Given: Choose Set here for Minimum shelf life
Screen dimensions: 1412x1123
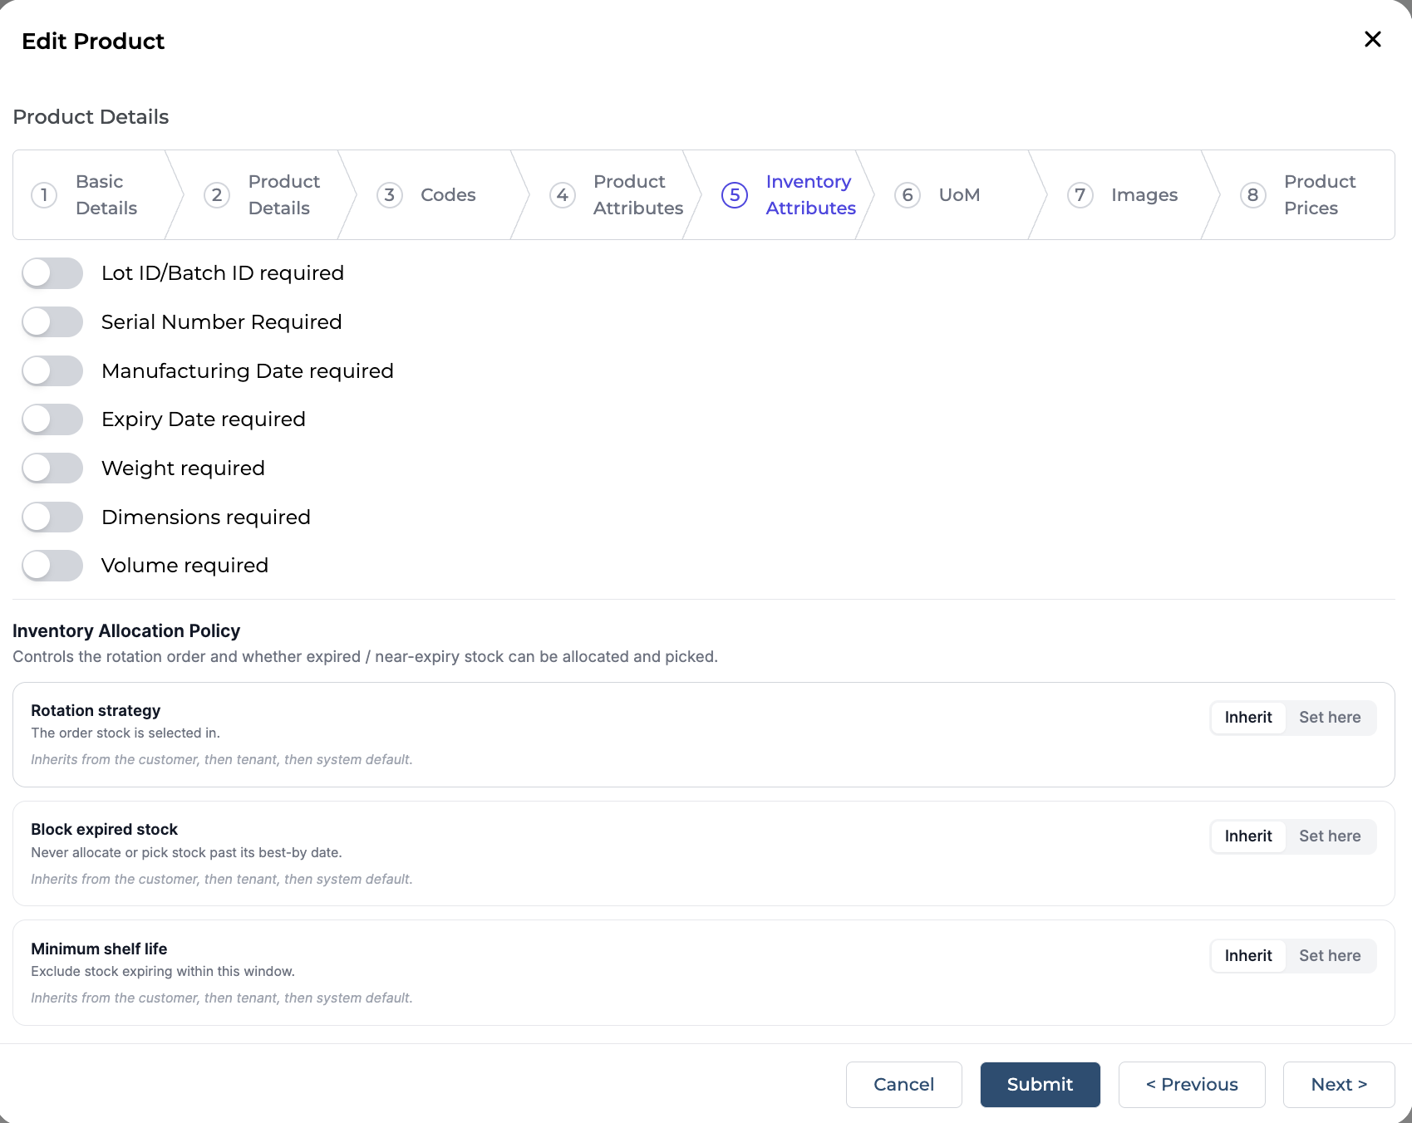Looking at the screenshot, I should [1330, 956].
